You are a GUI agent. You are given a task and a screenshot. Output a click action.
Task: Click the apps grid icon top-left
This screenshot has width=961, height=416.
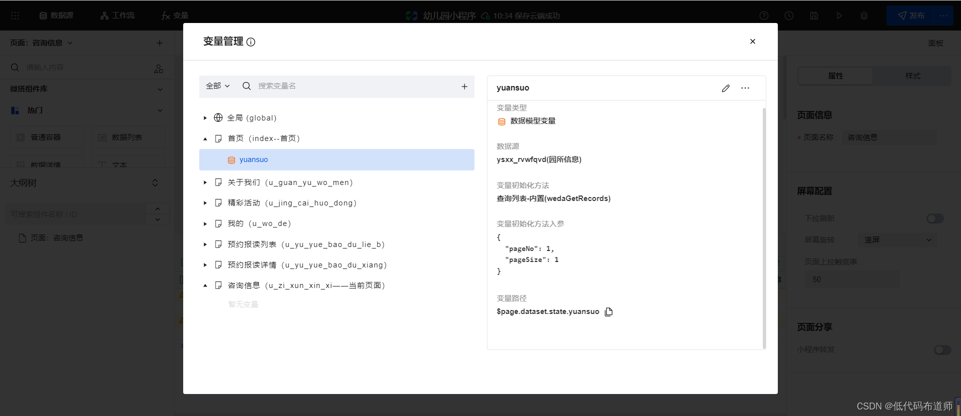pyautogui.click(x=15, y=15)
